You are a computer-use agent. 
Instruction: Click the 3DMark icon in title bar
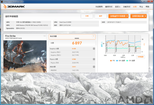pos(2,2)
